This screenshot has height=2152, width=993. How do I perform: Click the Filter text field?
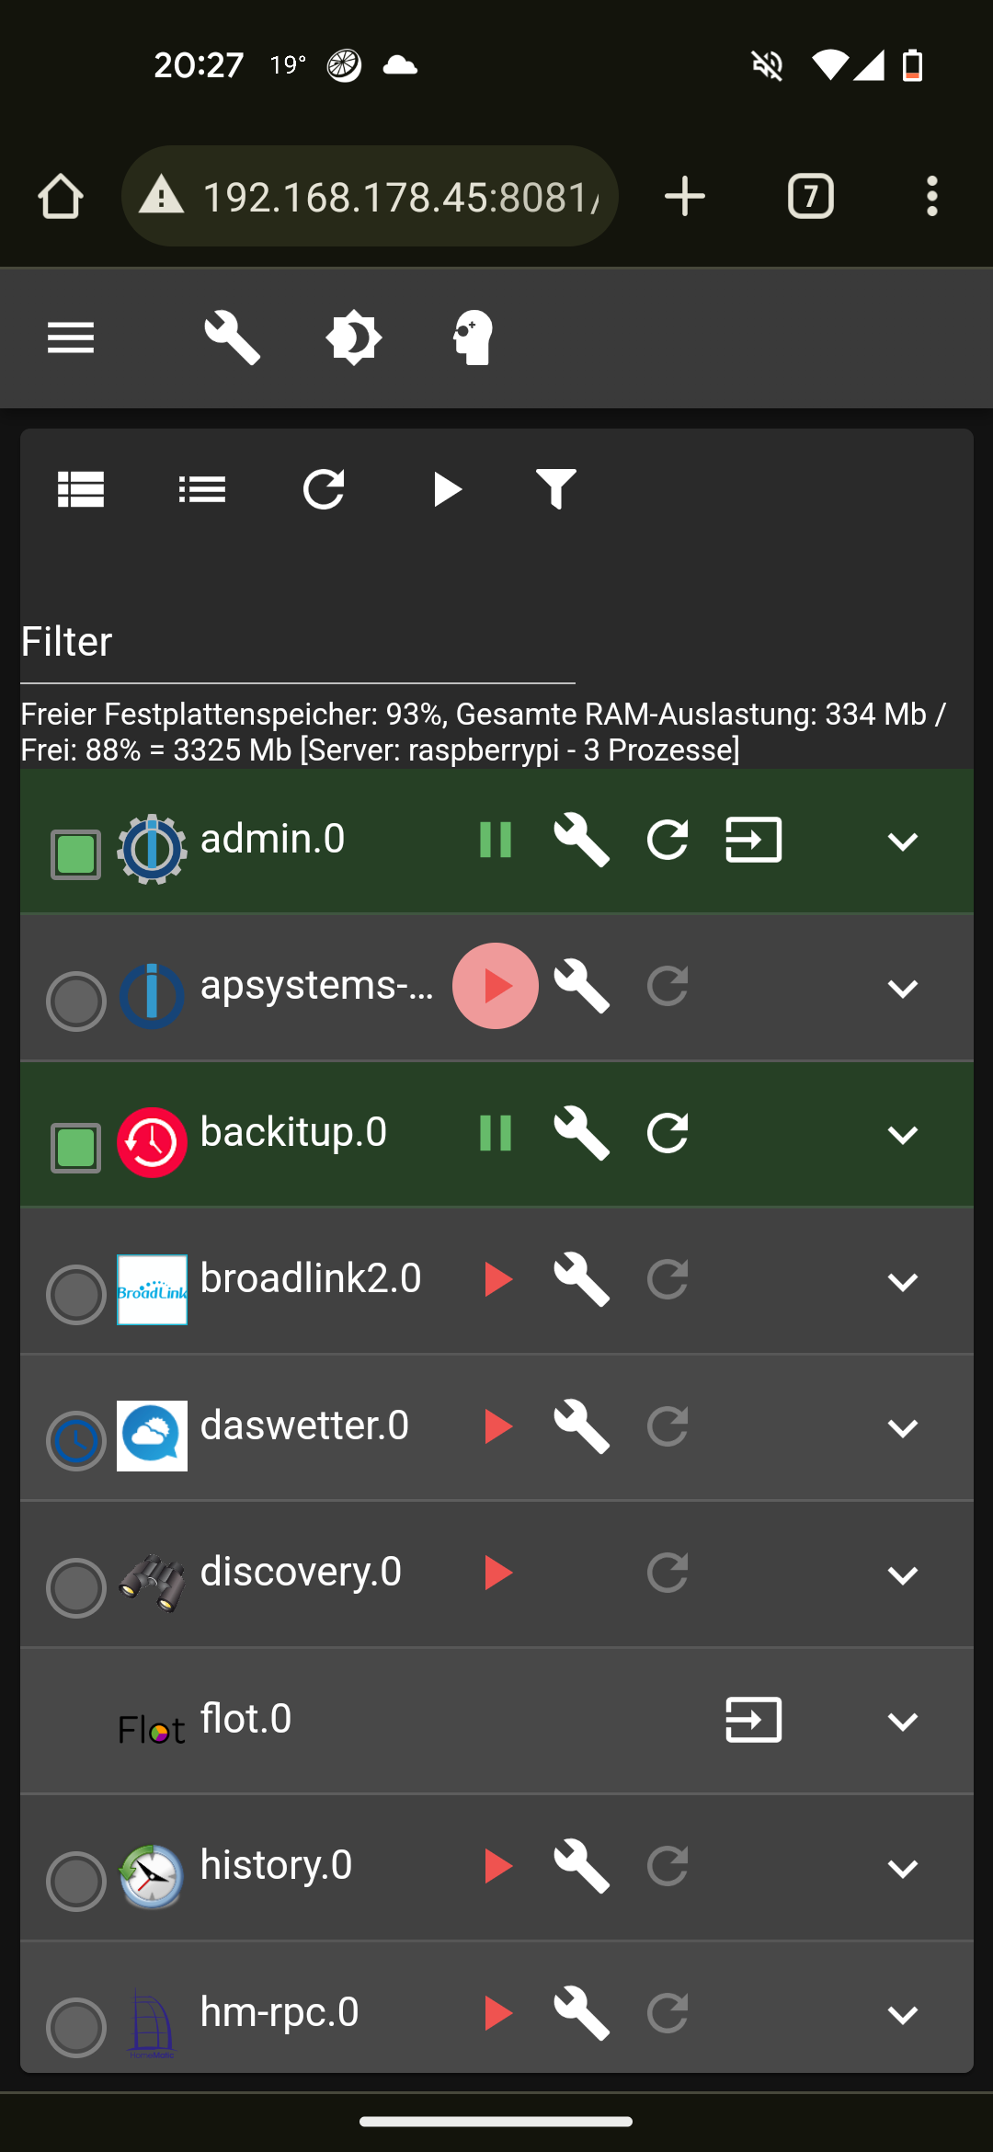pyautogui.click(x=297, y=642)
